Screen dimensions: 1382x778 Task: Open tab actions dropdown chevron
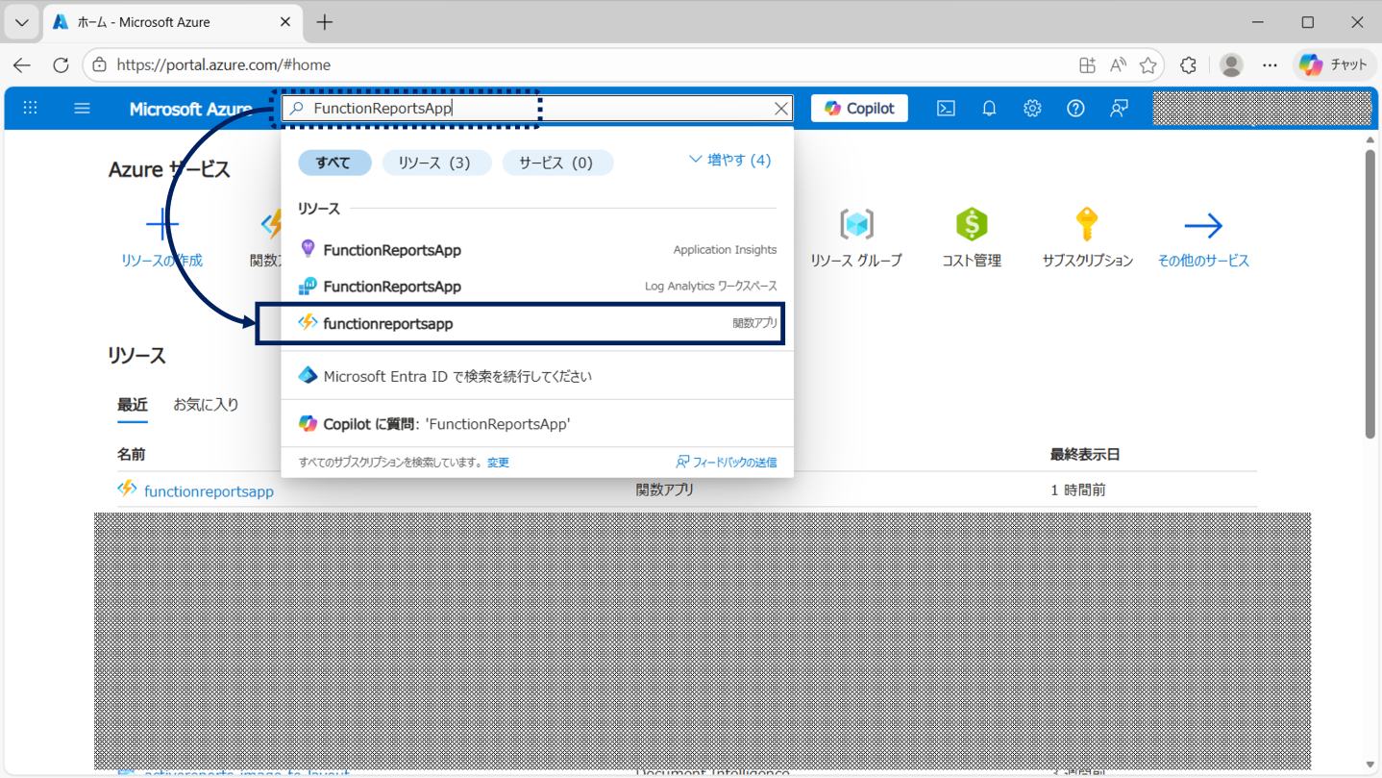22,22
